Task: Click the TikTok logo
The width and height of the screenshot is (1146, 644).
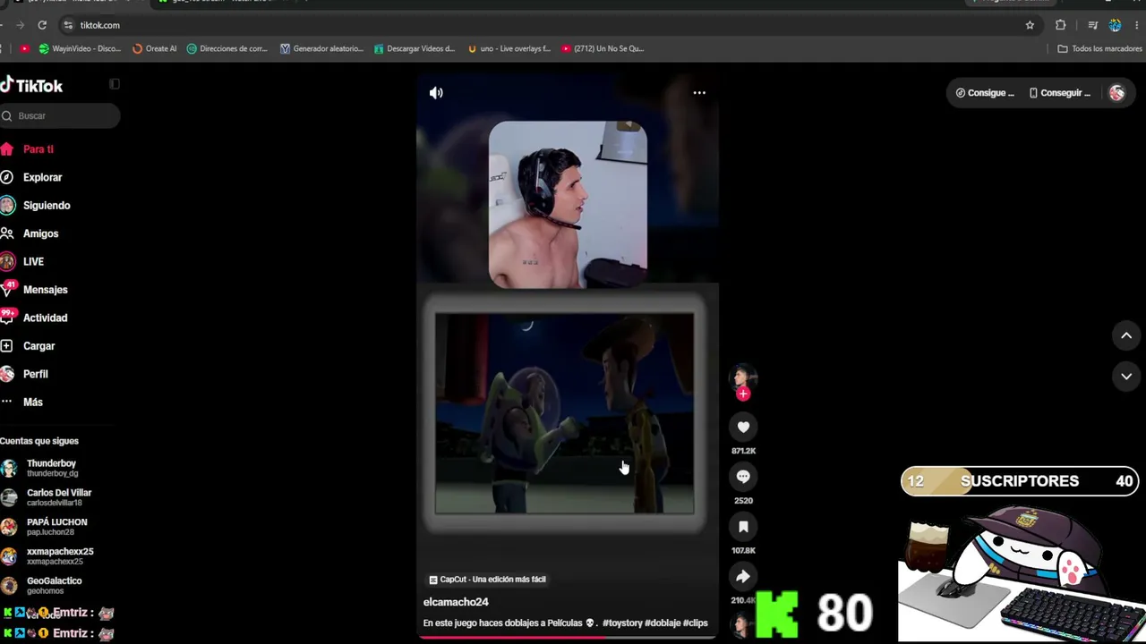Action: pos(31,86)
